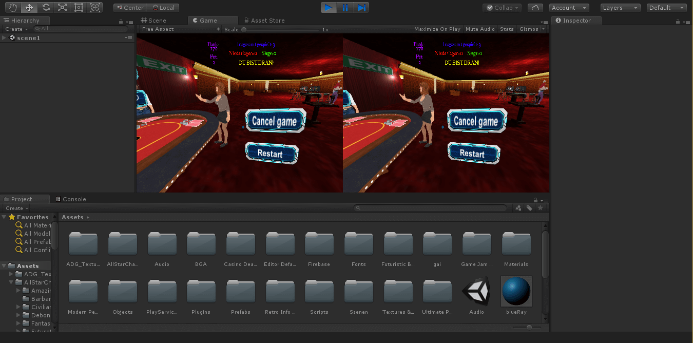Toggle Maximize On Play
693x343 pixels.
point(437,29)
